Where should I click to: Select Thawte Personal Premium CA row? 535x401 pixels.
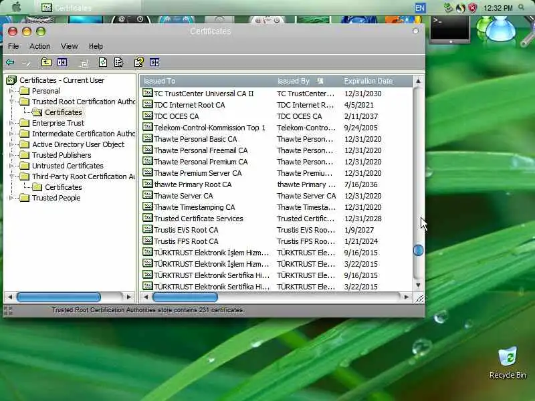pyautogui.click(x=276, y=162)
